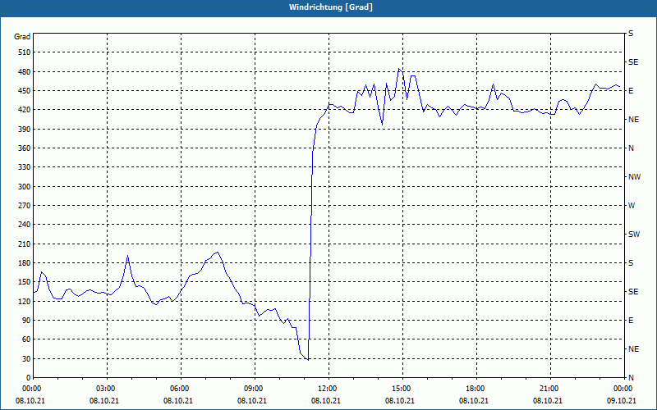Select the 09.10.21 date label
This screenshot has height=410, width=657.
point(622,400)
